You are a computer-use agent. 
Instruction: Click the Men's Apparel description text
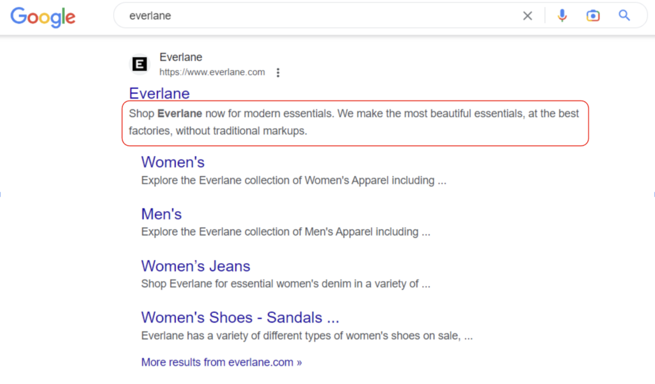click(285, 232)
